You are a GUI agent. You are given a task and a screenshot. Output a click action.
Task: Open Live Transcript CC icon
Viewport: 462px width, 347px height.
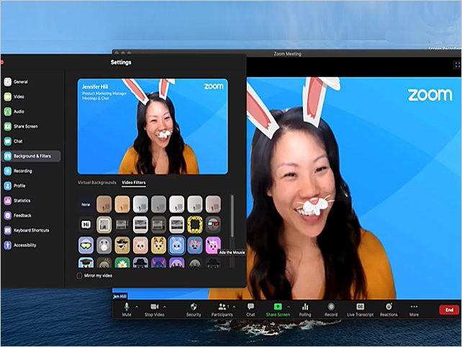(361, 307)
